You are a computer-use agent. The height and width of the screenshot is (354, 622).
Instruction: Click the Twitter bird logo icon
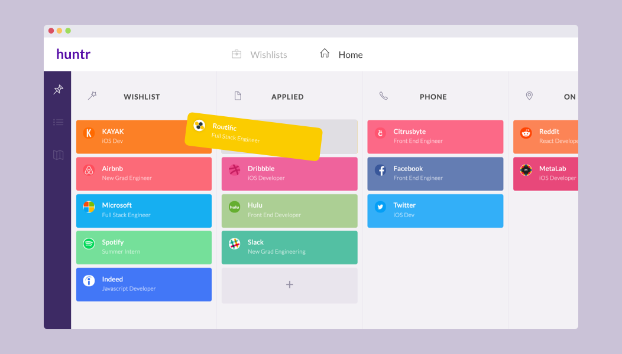(x=380, y=206)
